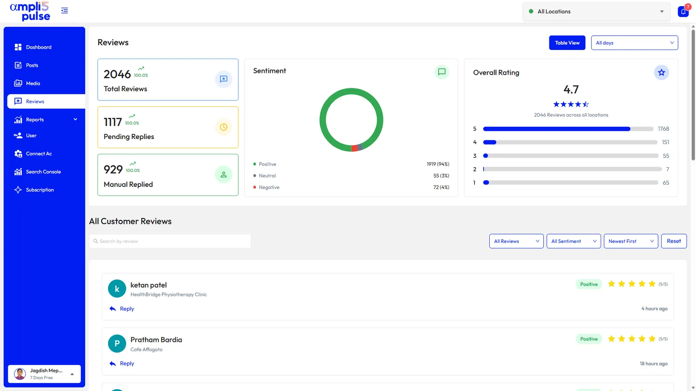696x391 pixels.
Task: Click Jagdish profile avatar photo
Action: pyautogui.click(x=20, y=374)
